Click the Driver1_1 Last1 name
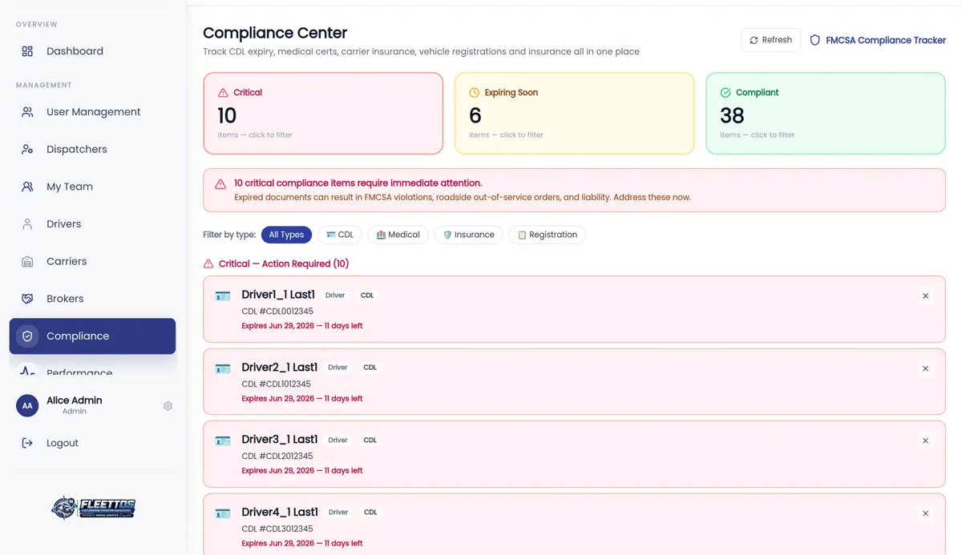The height and width of the screenshot is (555, 962). (x=278, y=295)
